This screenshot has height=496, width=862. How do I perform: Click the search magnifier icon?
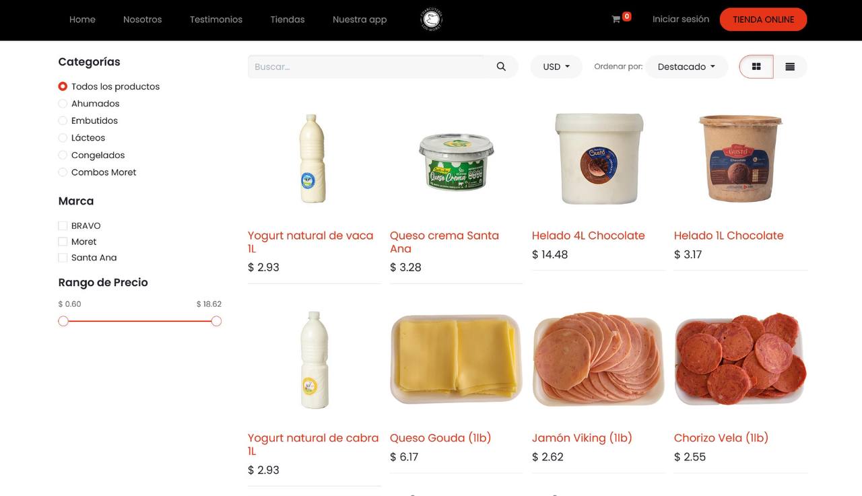[x=501, y=67]
